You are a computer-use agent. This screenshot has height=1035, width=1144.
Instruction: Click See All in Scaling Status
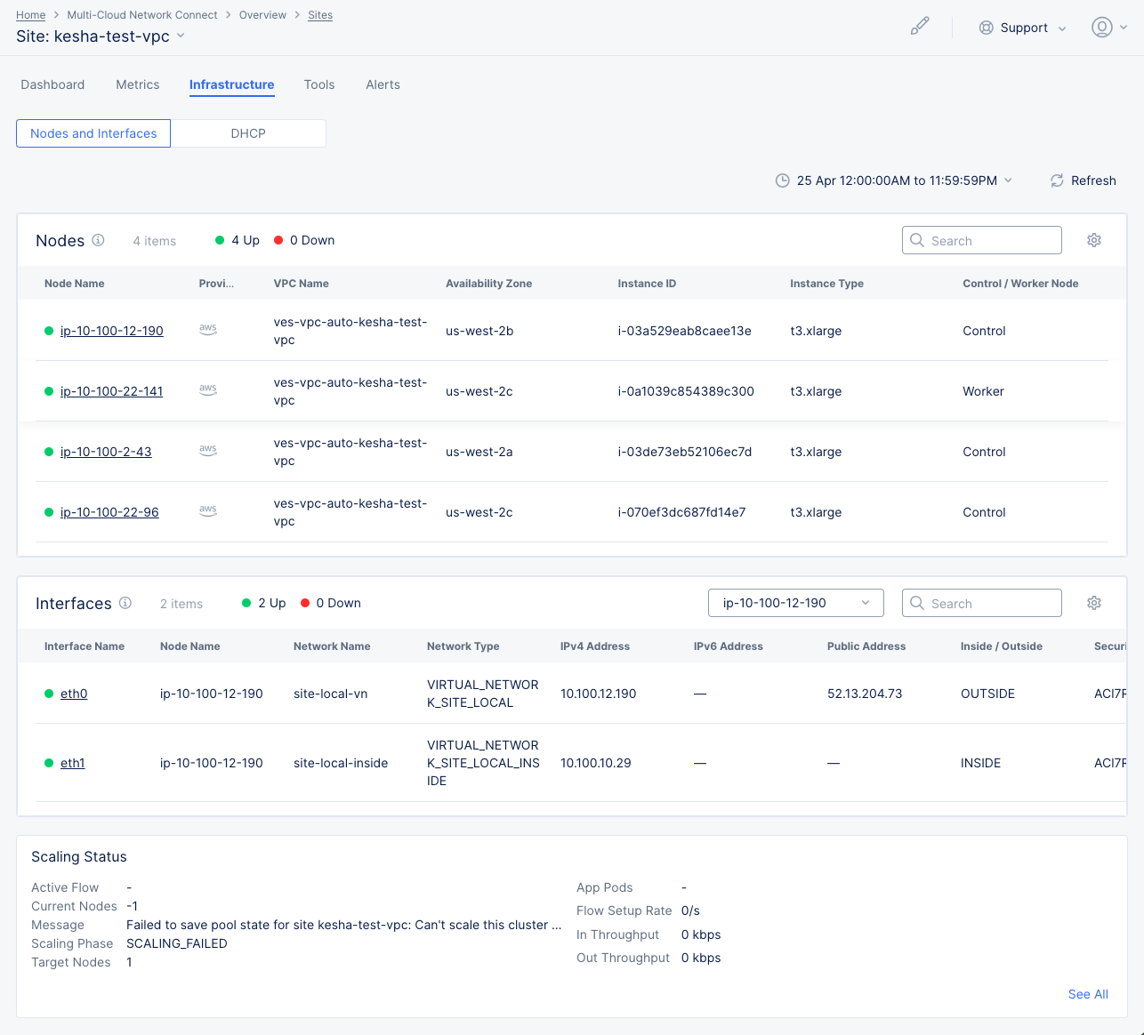pos(1087,994)
